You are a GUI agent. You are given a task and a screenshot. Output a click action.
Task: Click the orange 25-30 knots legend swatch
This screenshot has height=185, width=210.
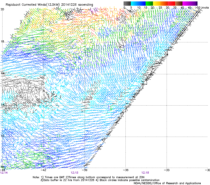click(164, 3)
